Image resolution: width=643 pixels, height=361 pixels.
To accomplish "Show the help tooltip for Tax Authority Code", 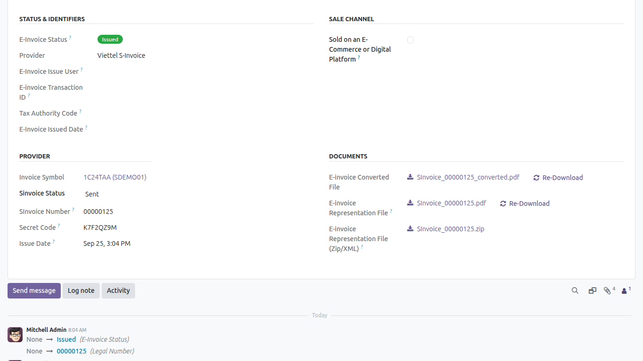I will [80, 111].
